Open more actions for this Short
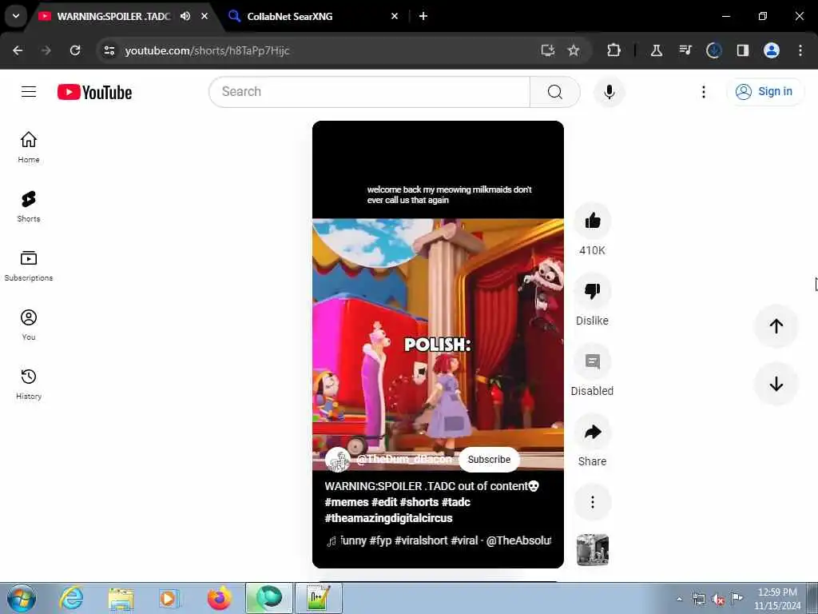Screen dimensions: 818x614 (x=592, y=502)
